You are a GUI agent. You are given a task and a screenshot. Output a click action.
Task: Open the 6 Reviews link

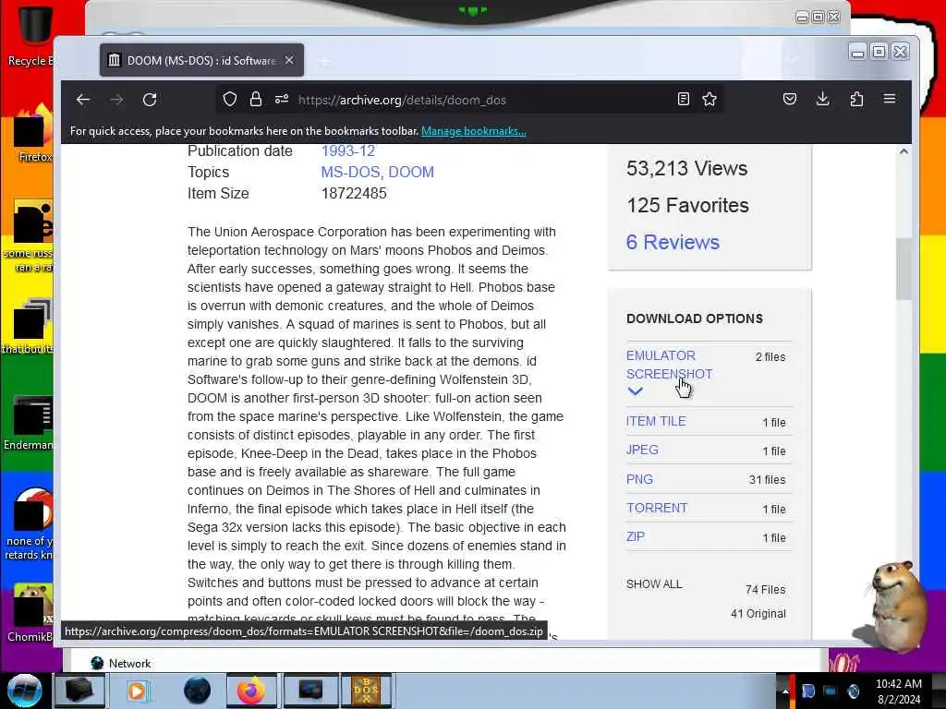[x=673, y=242]
